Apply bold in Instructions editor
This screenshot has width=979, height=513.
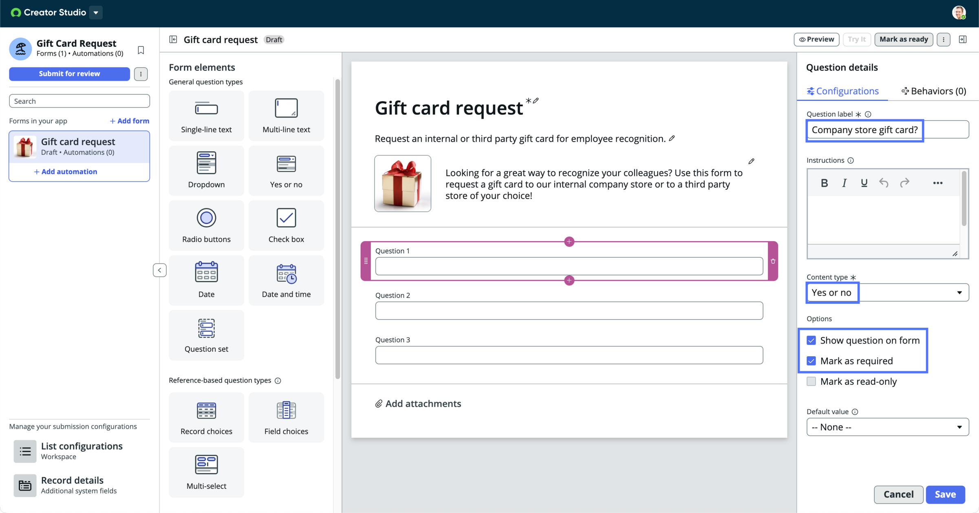tap(824, 183)
